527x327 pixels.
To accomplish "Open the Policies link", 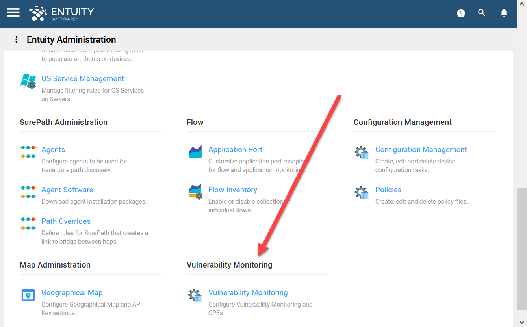I will tap(388, 190).
